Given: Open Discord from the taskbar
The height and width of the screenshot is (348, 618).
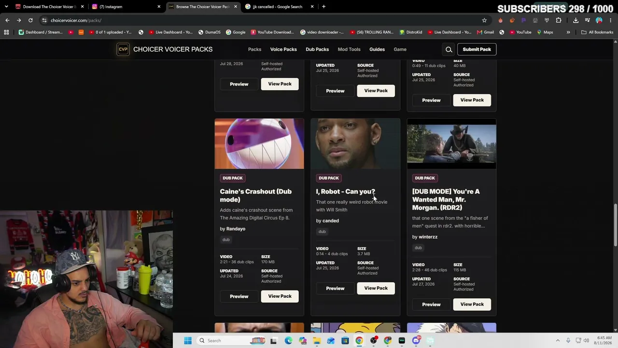Looking at the screenshot, I should point(416,341).
